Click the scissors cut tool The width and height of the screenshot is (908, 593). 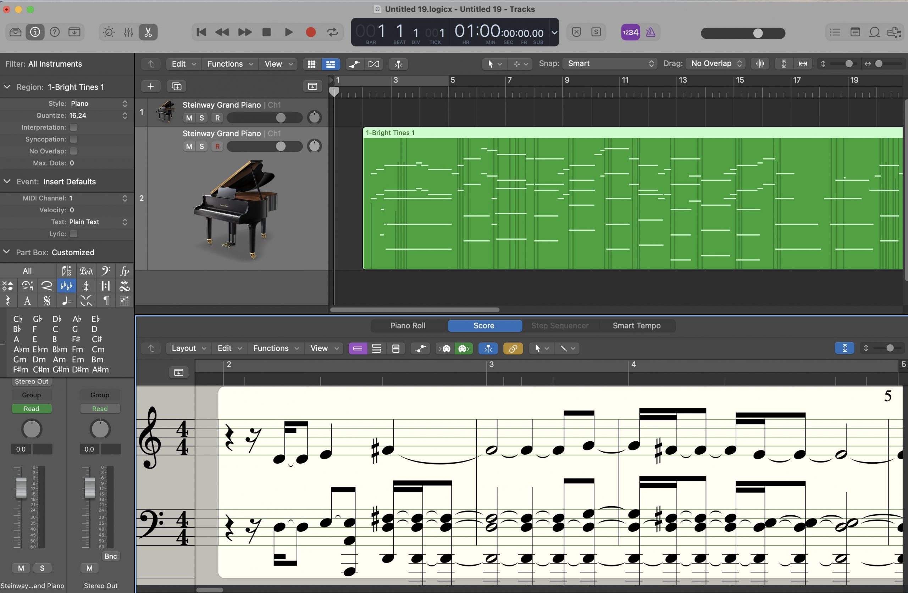(148, 32)
